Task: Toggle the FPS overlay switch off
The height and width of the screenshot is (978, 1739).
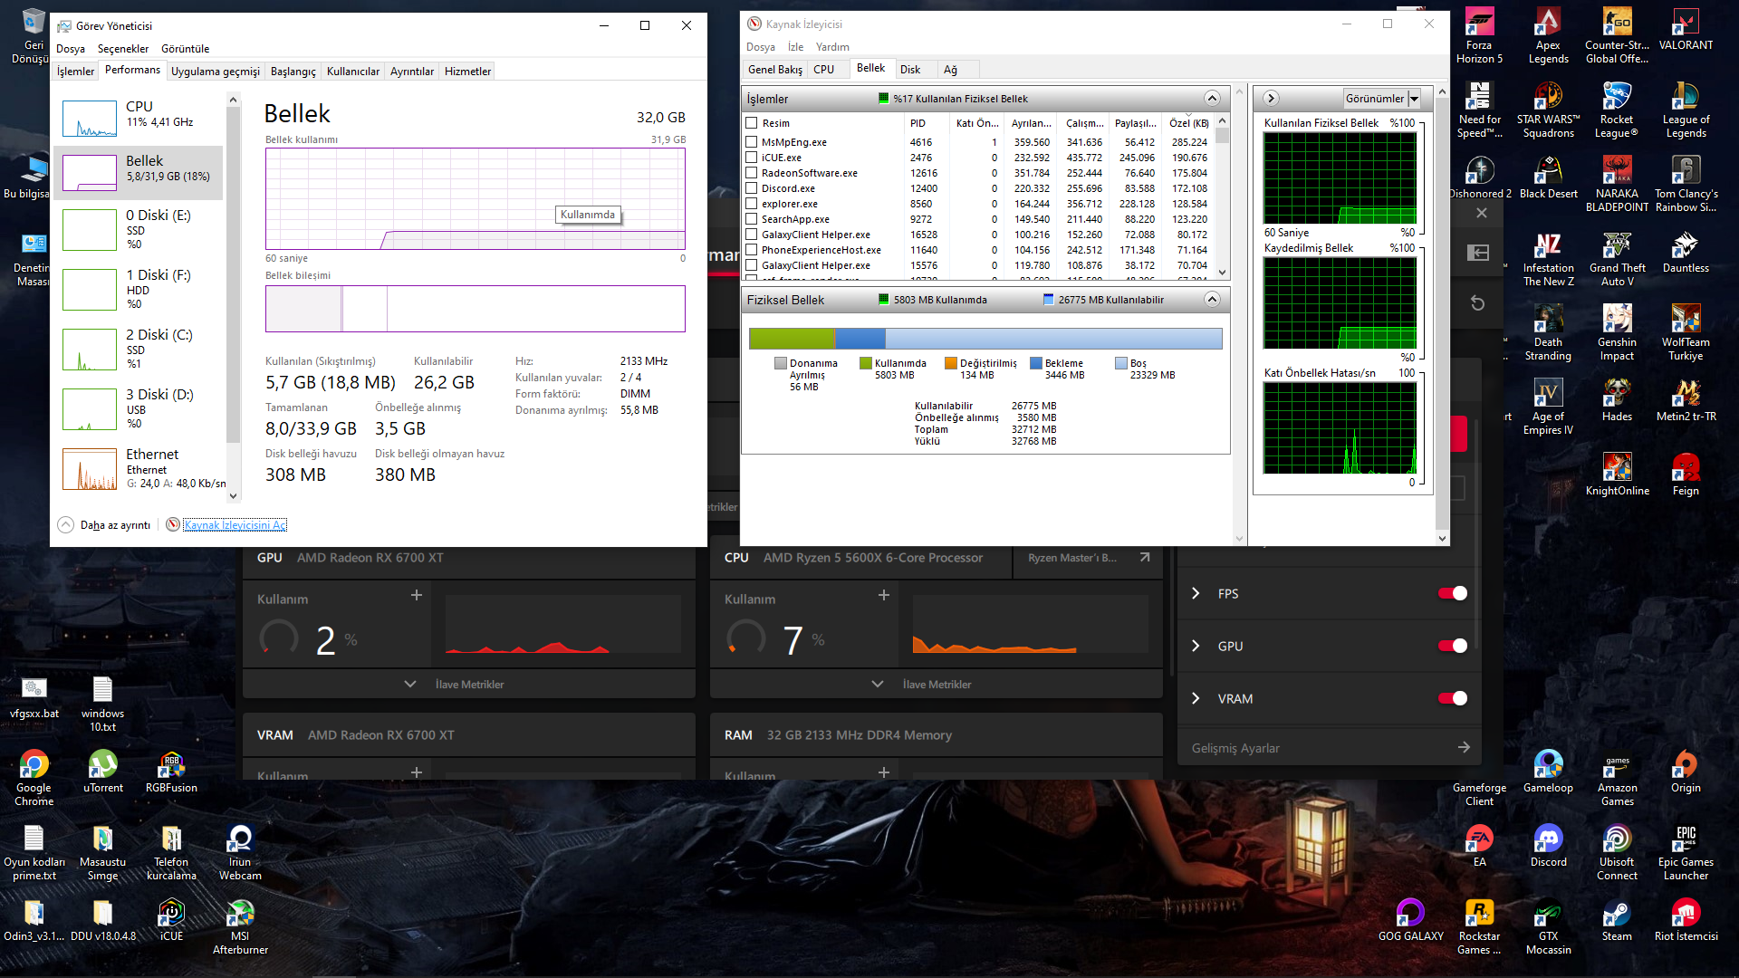Action: click(x=1453, y=593)
